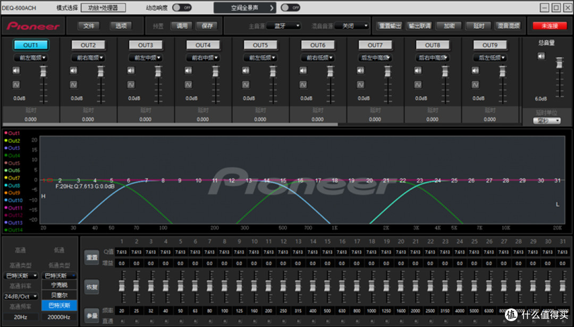574x327 pixels.
Task: Select the OUT4 channel tab
Action: coord(203,45)
